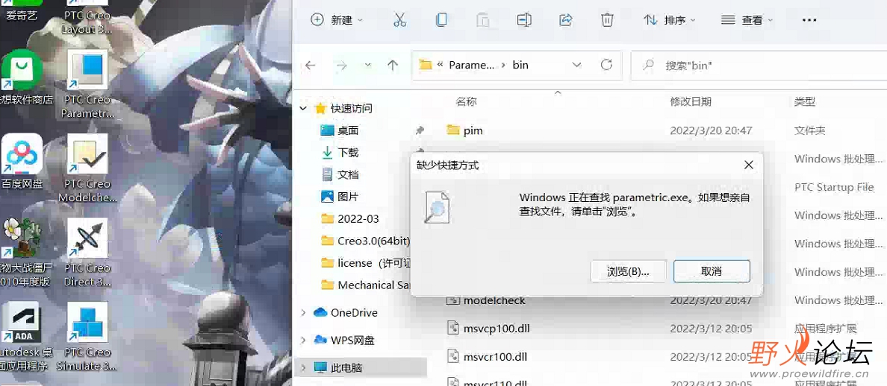Click the 百度网盘 desktop icon
Viewport: 887px width, 386px height.
pos(22,162)
